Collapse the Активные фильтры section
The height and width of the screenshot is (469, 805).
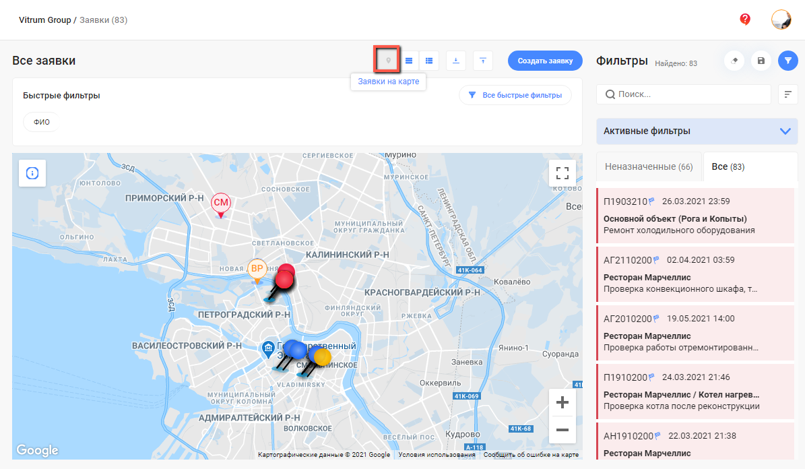pyautogui.click(x=697, y=131)
